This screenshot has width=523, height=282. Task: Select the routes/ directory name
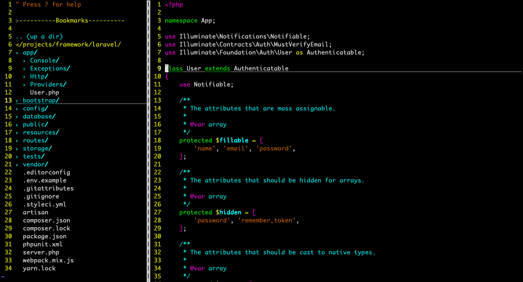[36, 140]
